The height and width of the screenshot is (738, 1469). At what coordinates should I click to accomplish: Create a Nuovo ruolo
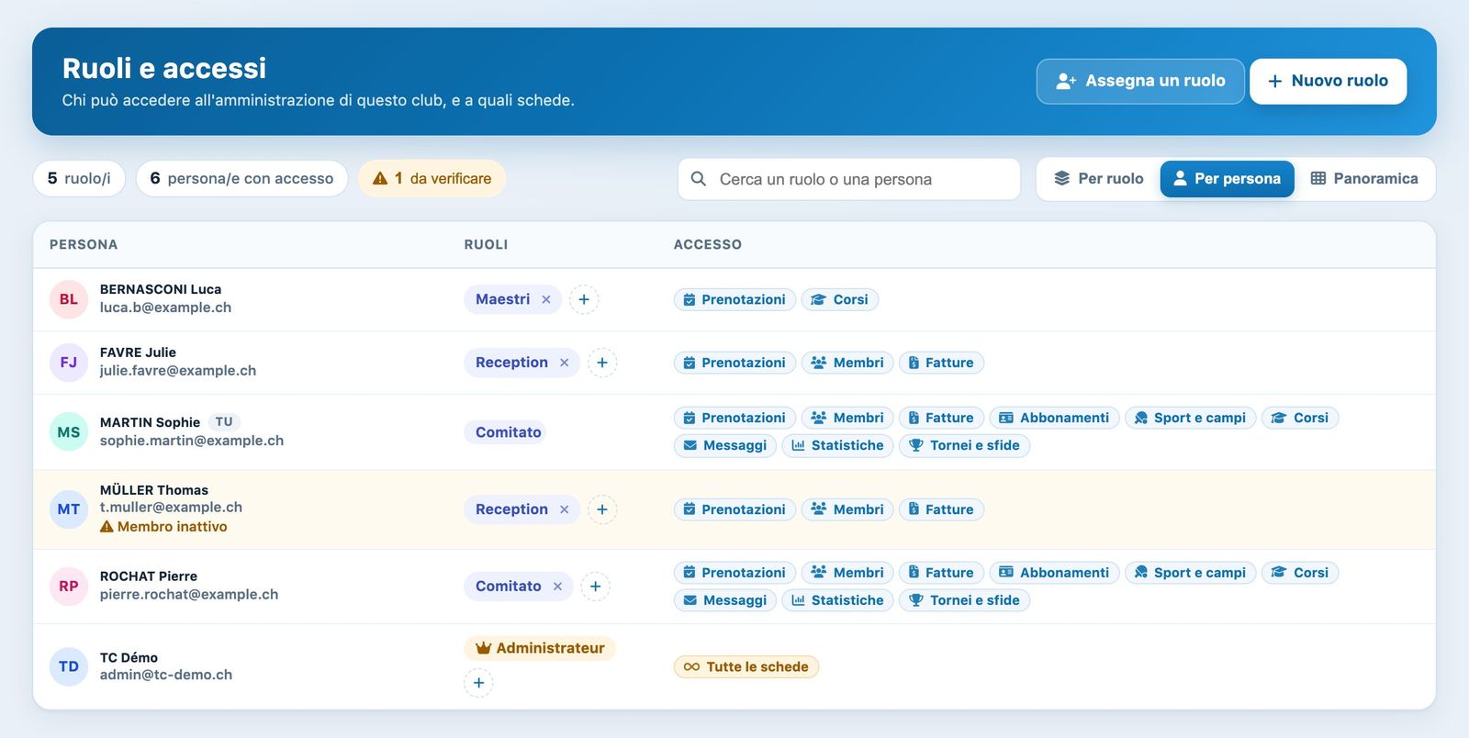coord(1328,81)
